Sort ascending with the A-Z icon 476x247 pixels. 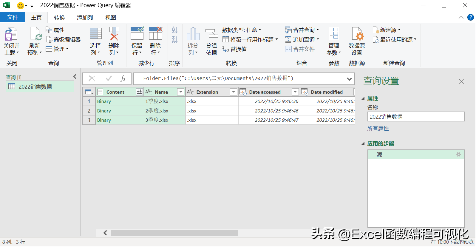[175, 30]
